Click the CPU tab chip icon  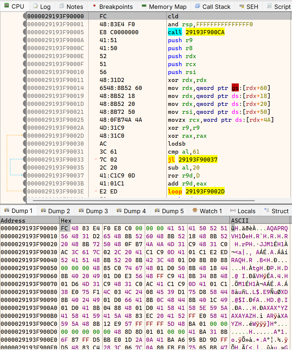7,6
